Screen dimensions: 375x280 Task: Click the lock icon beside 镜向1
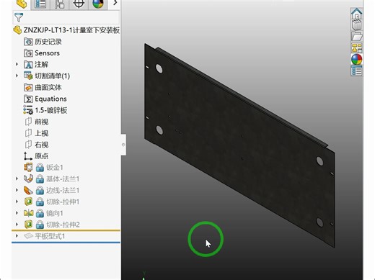coord(40,213)
